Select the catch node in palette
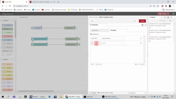Image resolution: width=176 pixels, height=99 pixels. coord(7,36)
